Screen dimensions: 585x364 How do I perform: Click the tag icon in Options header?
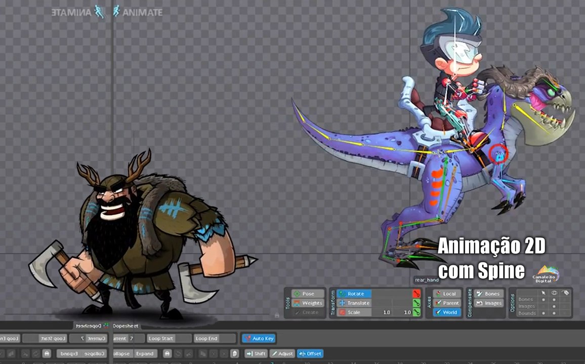pos(565,293)
